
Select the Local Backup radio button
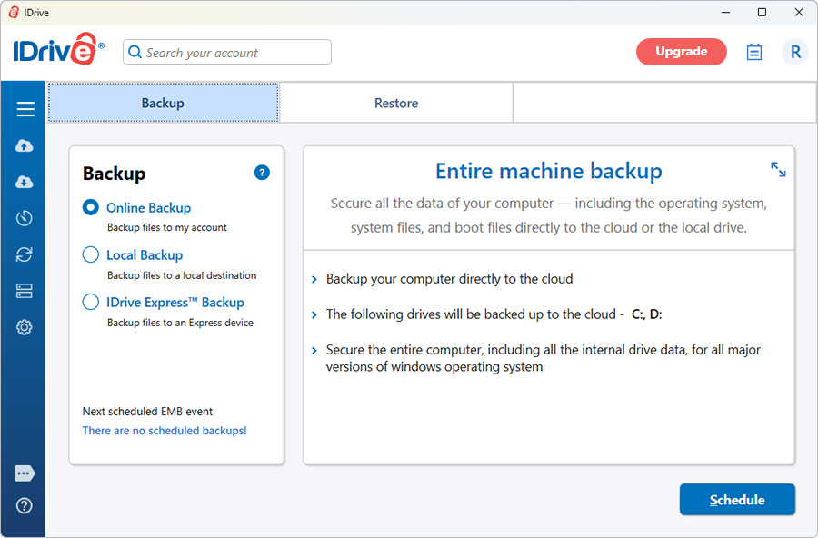pyautogui.click(x=90, y=254)
